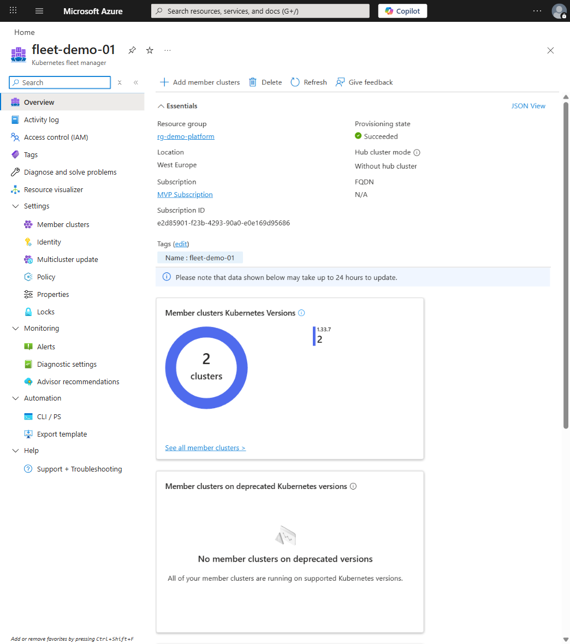The image size is (570, 644).
Task: Add fleet-demo-01 to favorites star
Action: point(150,50)
